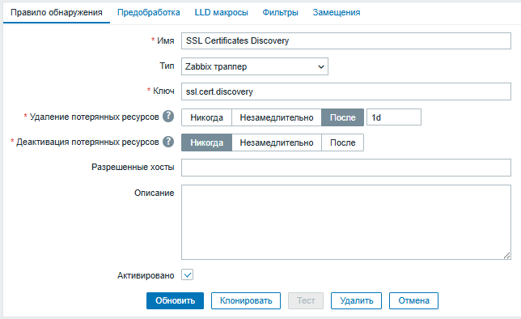521x319 pixels.
Task: Go to the Фильтры tab
Action: pyautogui.click(x=280, y=13)
